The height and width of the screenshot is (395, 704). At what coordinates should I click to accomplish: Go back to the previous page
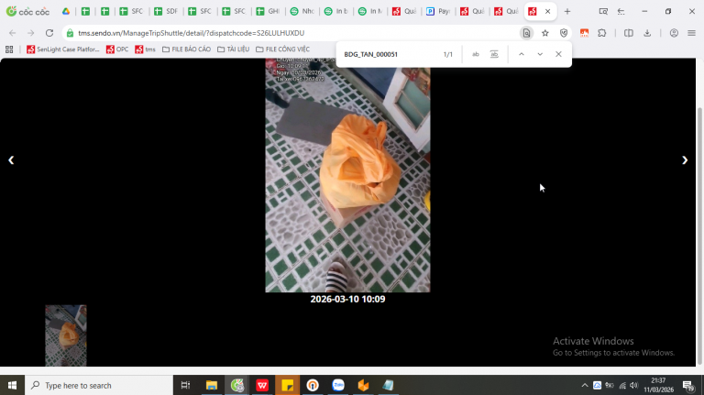pyautogui.click(x=13, y=33)
